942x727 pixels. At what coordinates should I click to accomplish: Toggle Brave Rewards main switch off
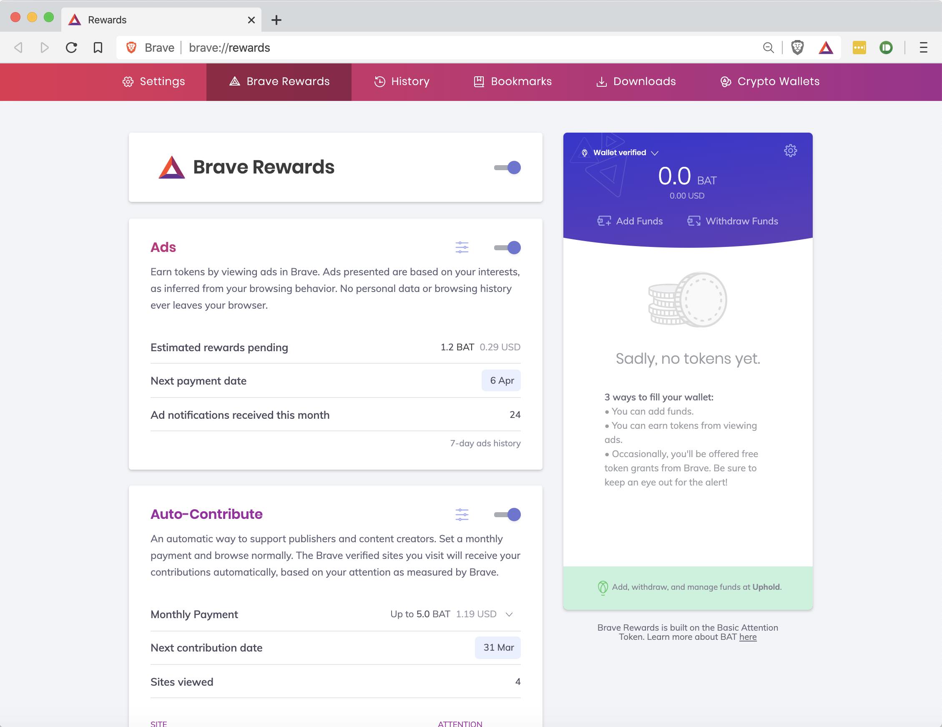507,167
